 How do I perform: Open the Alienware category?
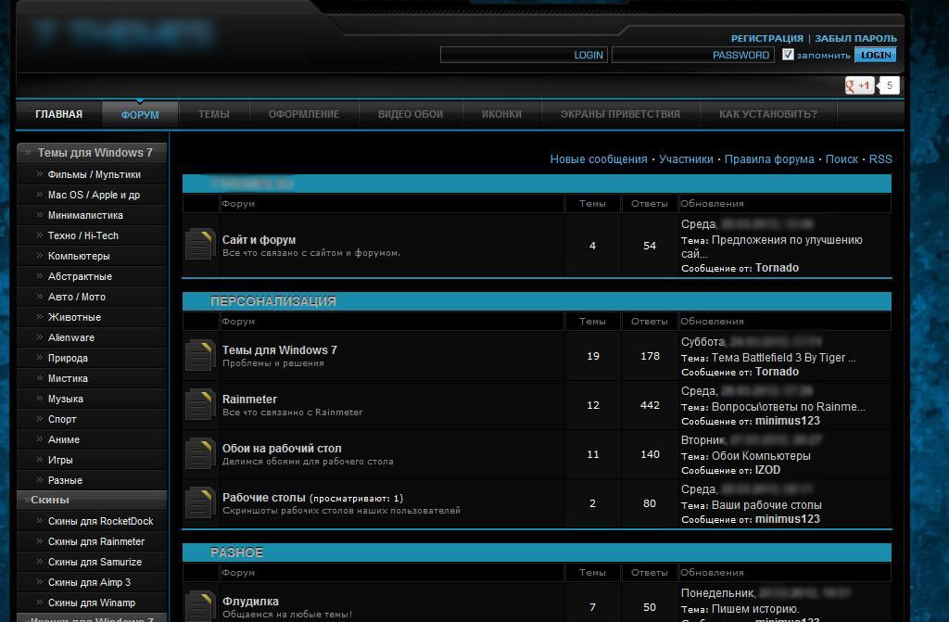[70, 338]
